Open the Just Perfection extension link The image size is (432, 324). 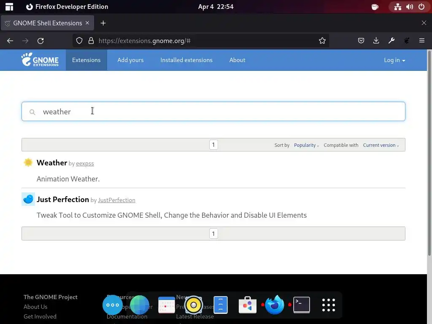click(x=63, y=199)
